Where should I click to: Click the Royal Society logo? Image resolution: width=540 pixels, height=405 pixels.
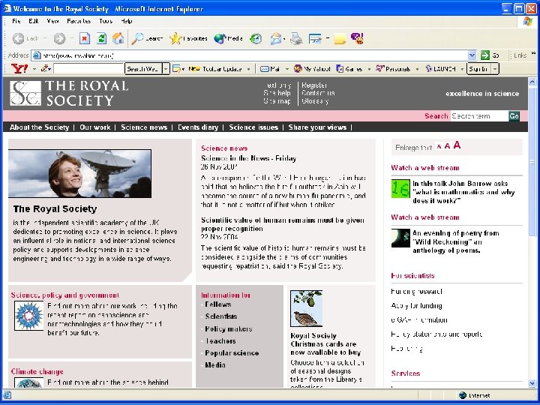pos(69,93)
